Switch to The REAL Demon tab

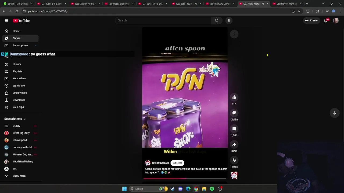click(220, 4)
